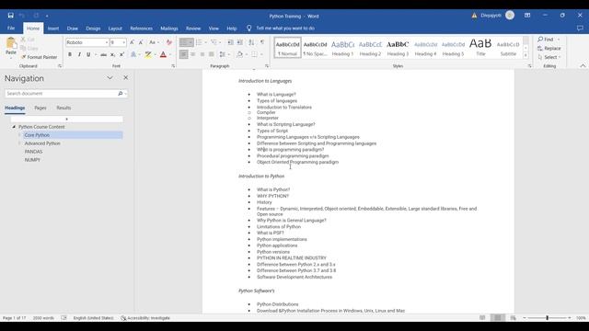Switch to the References ribbon tab
589x331 pixels.
[x=141, y=29]
